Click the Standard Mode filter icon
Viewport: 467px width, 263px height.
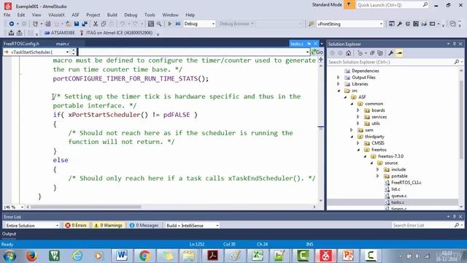point(349,5)
